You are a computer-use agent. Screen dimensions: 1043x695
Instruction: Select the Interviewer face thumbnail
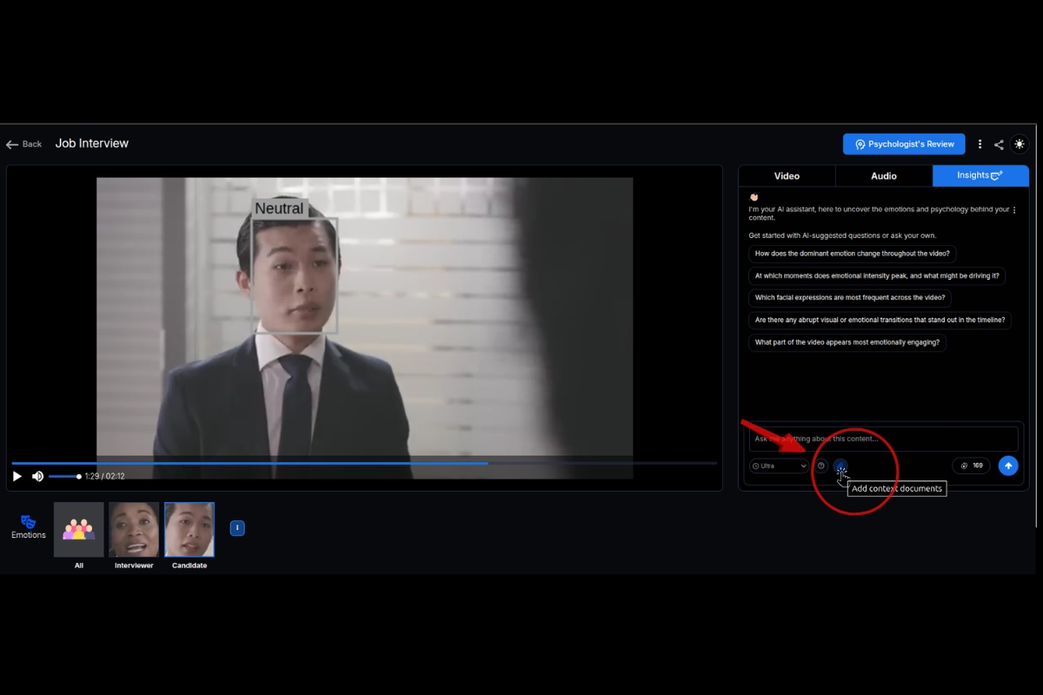(x=134, y=529)
